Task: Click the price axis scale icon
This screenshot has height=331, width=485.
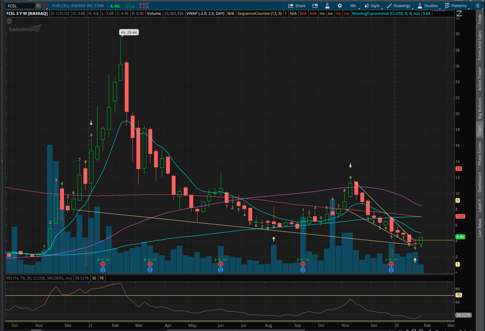Action: [x=459, y=14]
